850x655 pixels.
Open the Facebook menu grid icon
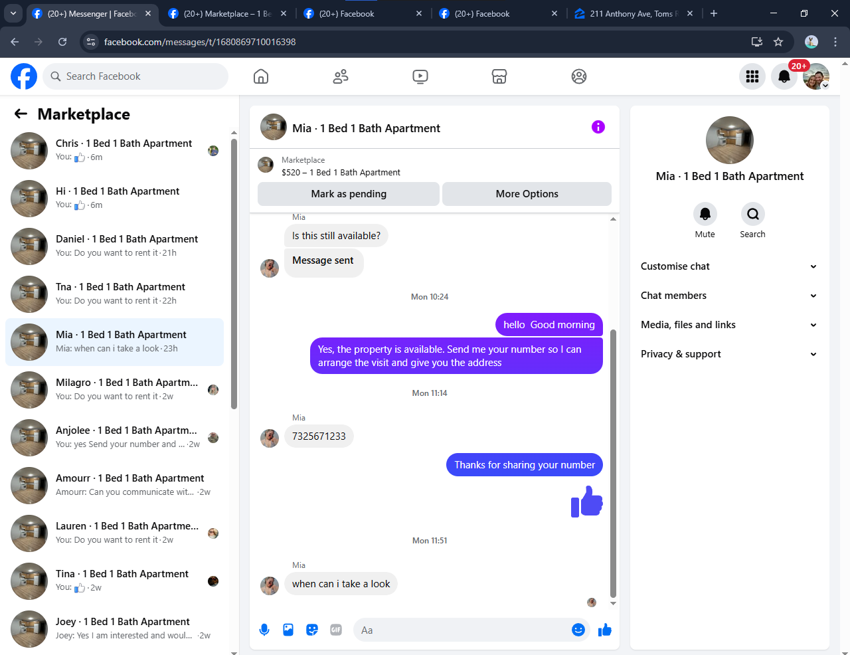(752, 76)
